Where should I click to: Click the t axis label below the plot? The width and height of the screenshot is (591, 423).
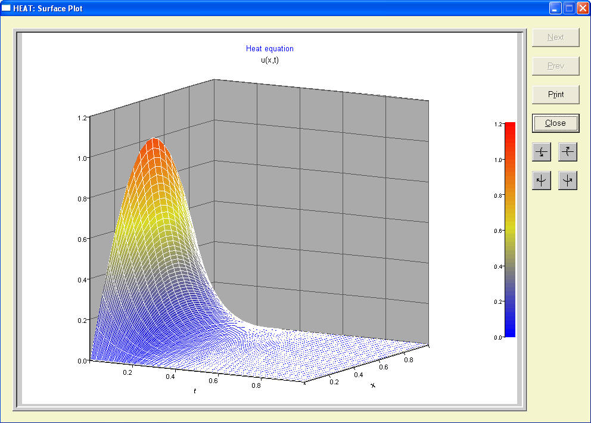195,390
